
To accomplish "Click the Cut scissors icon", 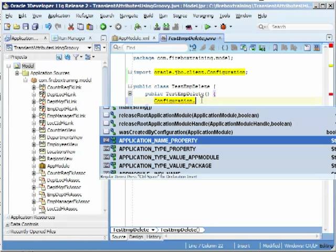I will 71,27.
